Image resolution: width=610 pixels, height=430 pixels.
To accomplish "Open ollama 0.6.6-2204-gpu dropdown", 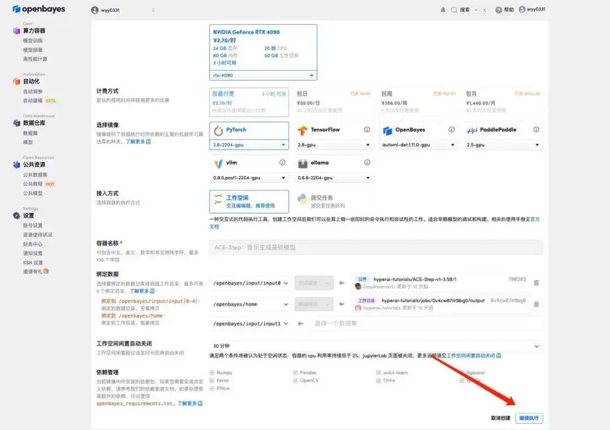I will (x=333, y=178).
